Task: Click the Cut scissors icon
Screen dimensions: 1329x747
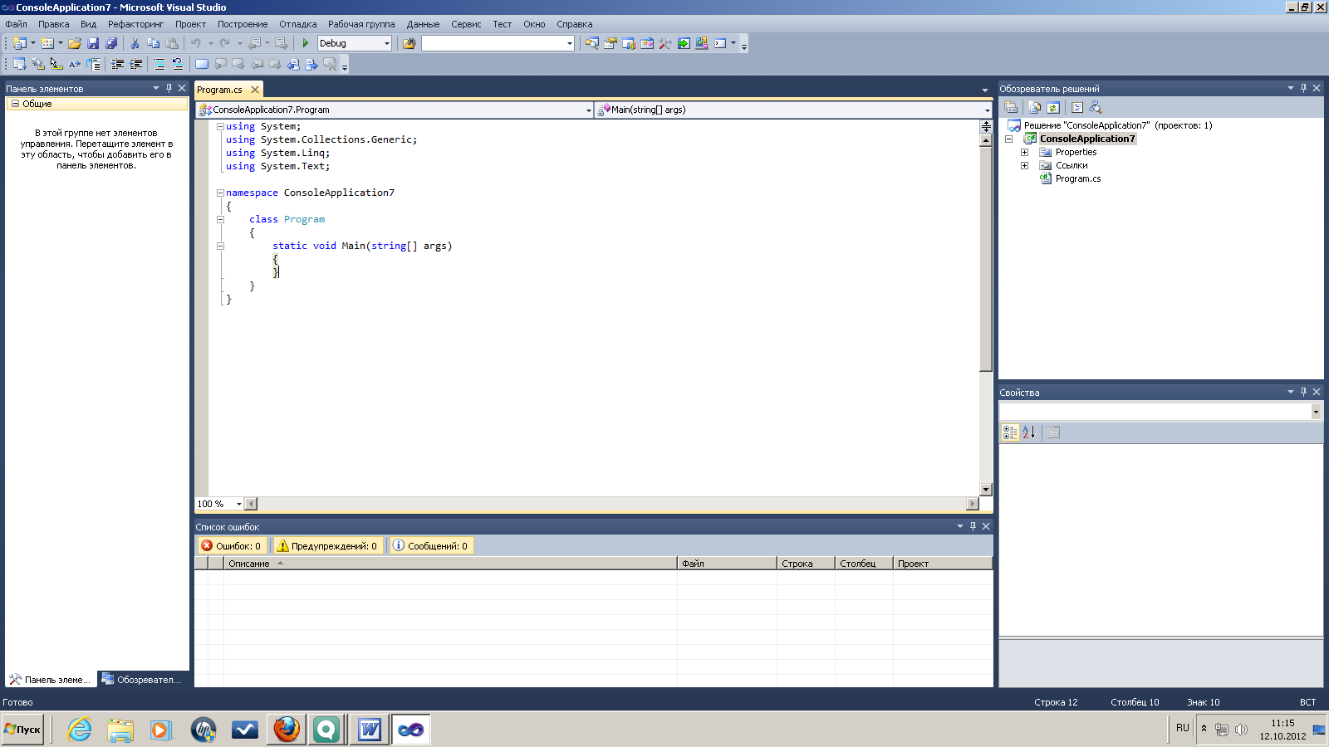Action: click(135, 43)
